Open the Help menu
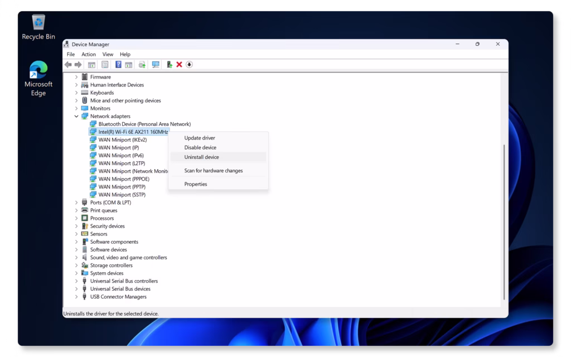Image resolution: width=571 pixels, height=357 pixels. 125,54
